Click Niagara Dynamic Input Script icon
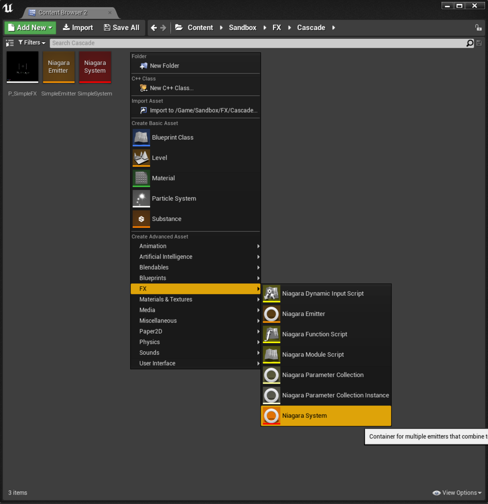488x504 pixels. click(272, 294)
